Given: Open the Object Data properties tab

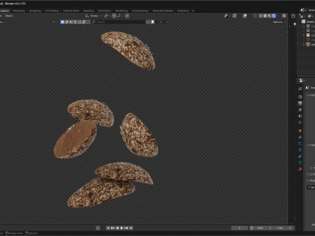Looking at the screenshot, I should tap(300, 163).
